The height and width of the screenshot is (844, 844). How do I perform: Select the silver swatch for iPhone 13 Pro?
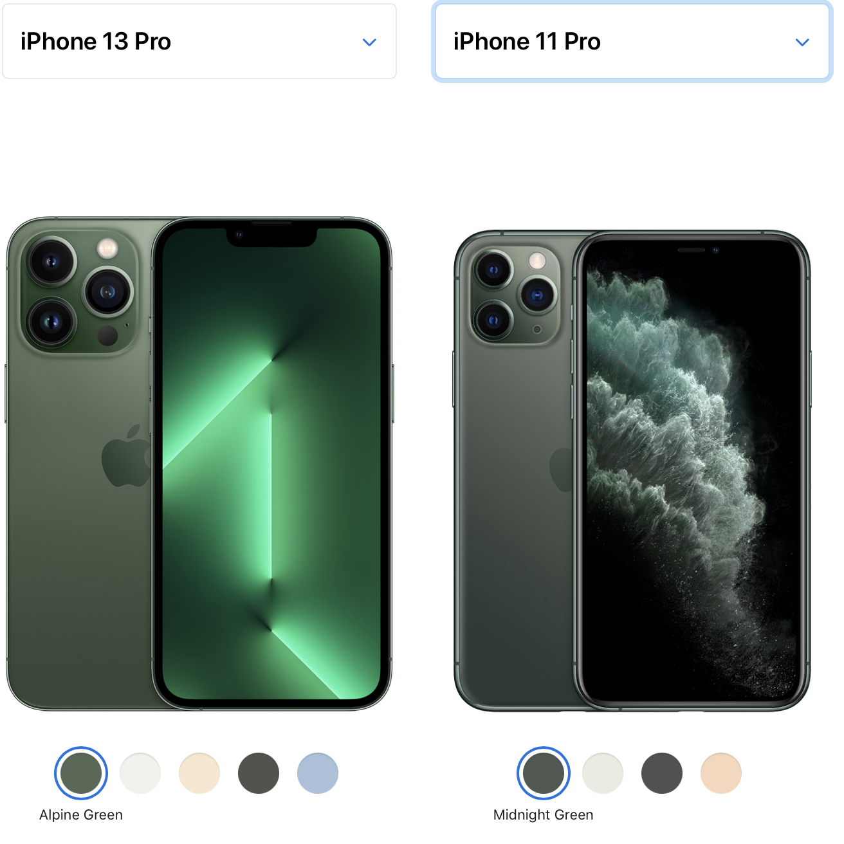[x=140, y=773]
